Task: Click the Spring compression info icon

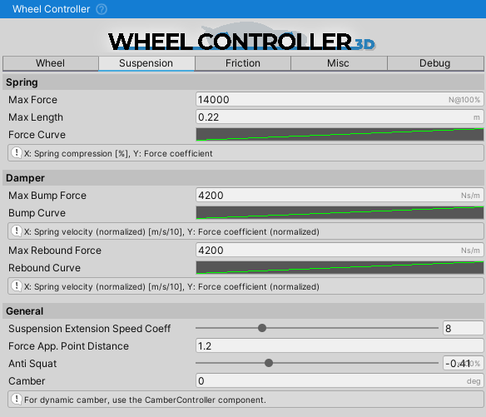Action: tap(17, 152)
